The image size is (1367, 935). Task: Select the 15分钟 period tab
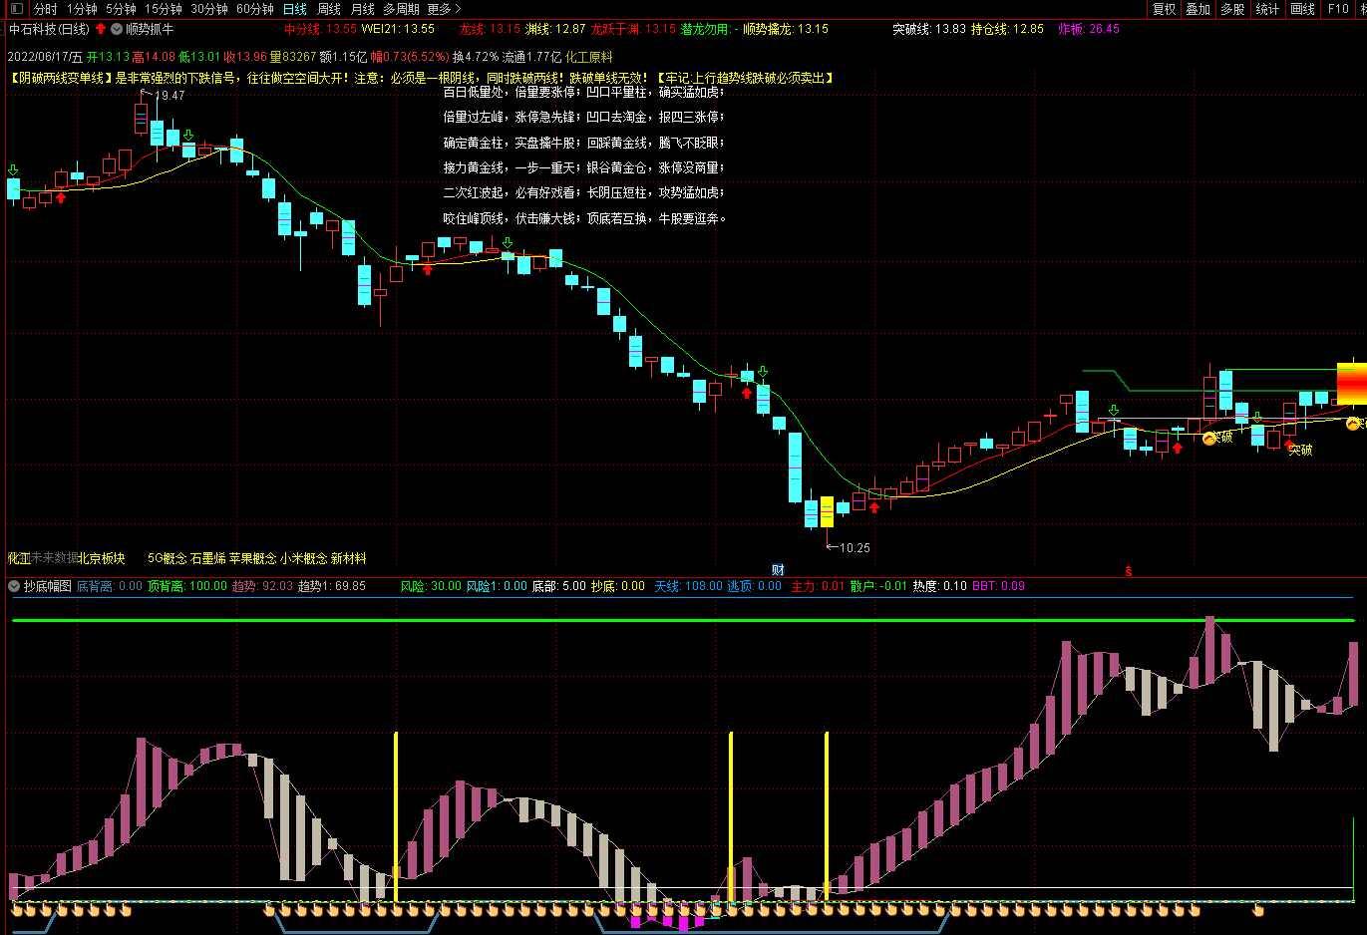point(164,9)
